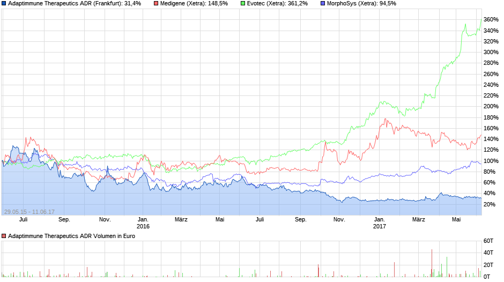Click the Adaptimmune Therapeutics ADR Volumen in Euro label
Viewport: 504px width, 282px height.
tap(71, 236)
